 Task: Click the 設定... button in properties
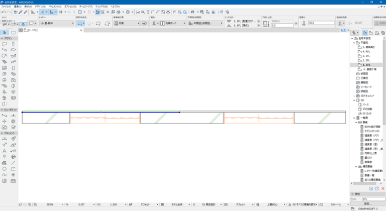coord(368,204)
